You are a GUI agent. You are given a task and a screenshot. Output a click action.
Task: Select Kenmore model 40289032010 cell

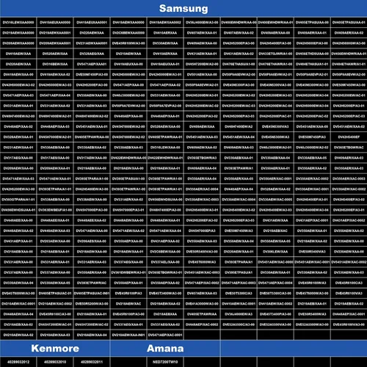click(x=55, y=362)
